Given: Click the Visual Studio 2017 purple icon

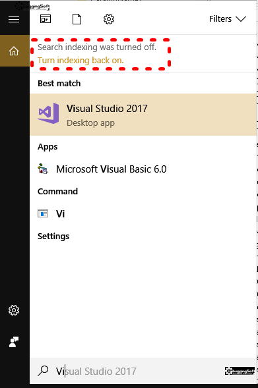Looking at the screenshot, I should (48, 113).
